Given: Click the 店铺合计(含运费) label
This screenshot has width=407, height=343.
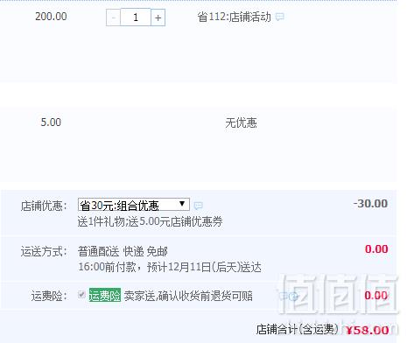Looking at the screenshot, I should pyautogui.click(x=298, y=330).
